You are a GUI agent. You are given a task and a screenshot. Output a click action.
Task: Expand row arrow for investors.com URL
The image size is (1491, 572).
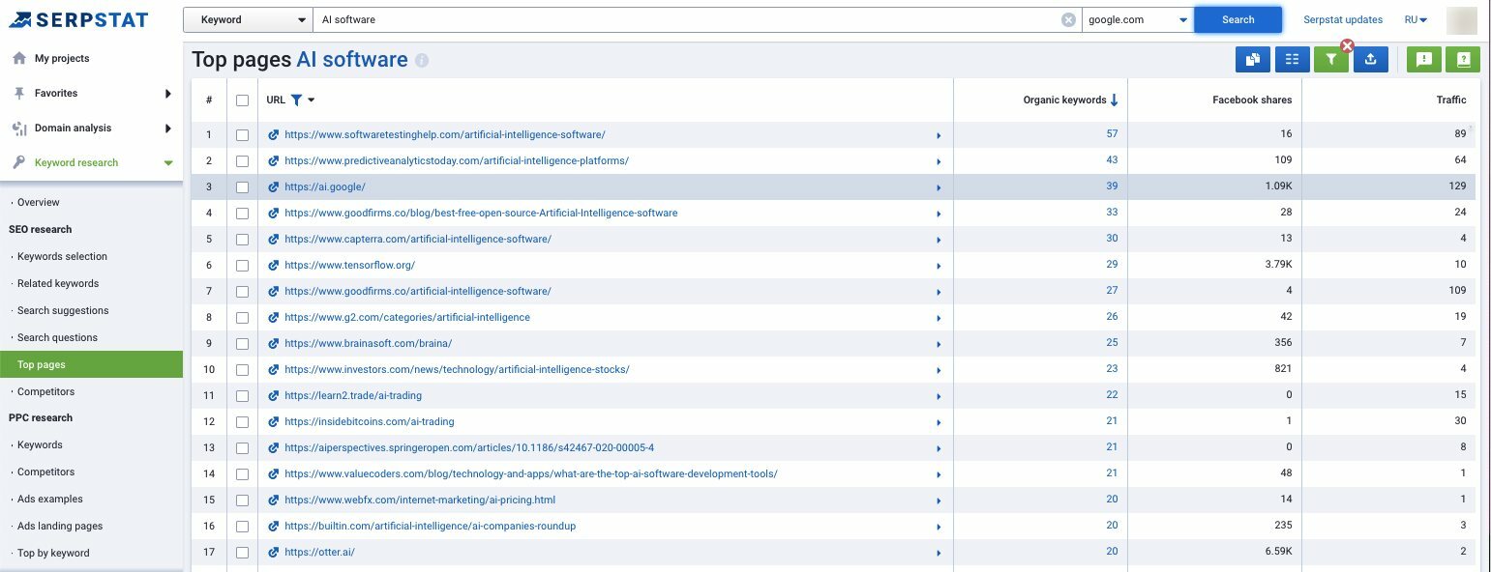tap(939, 370)
